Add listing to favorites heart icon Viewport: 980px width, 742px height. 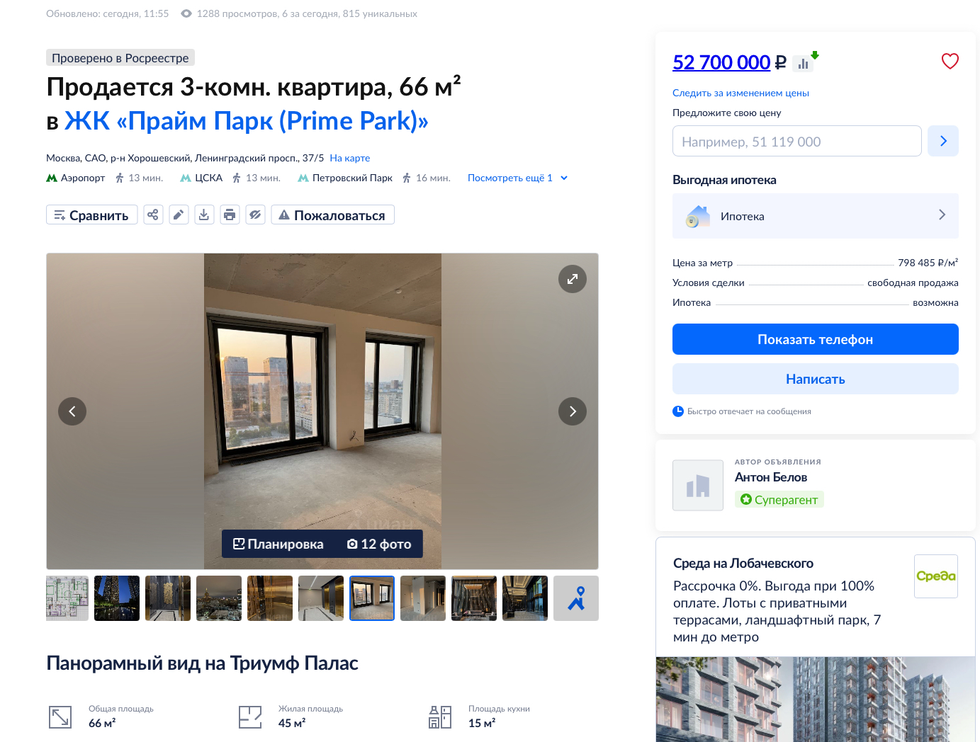pos(950,62)
